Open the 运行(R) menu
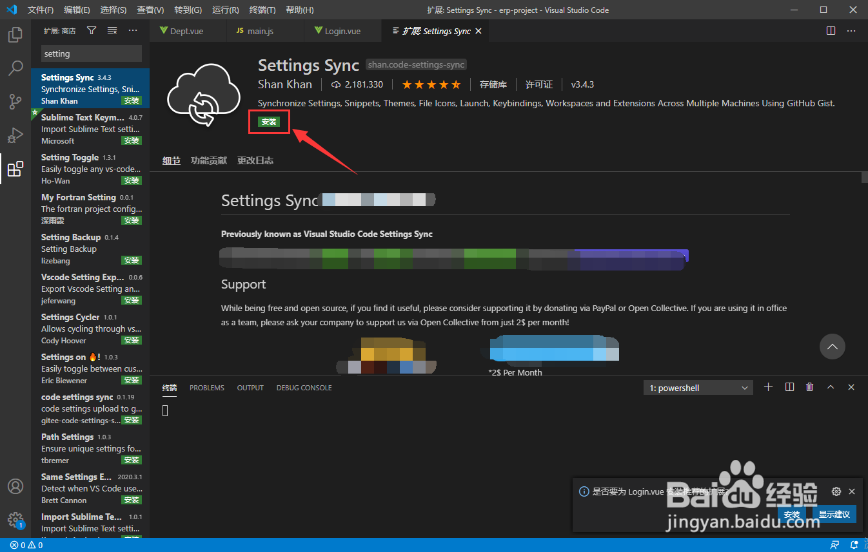This screenshot has width=868, height=552. 225,10
